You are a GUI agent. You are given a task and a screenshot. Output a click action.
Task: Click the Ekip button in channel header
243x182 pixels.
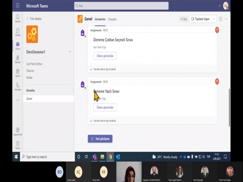point(184,19)
